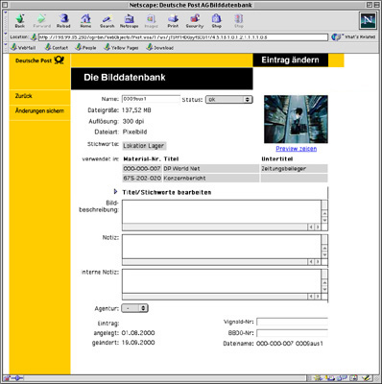Screen dimensions: 382x384
Task: Click the Shop toolbar icon
Action: pos(216,21)
